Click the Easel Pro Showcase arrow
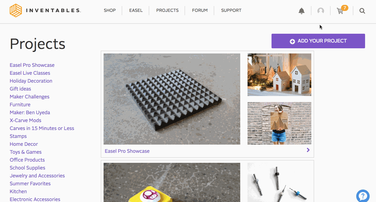The width and height of the screenshot is (376, 202). pos(308,150)
